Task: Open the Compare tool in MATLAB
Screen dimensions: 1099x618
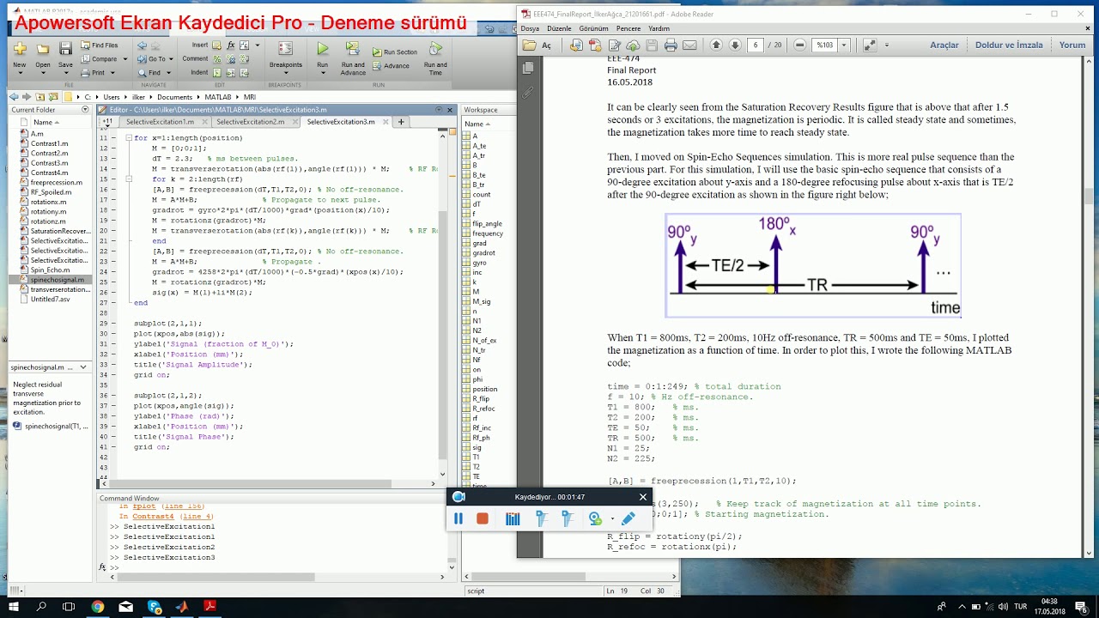Action: [100, 59]
